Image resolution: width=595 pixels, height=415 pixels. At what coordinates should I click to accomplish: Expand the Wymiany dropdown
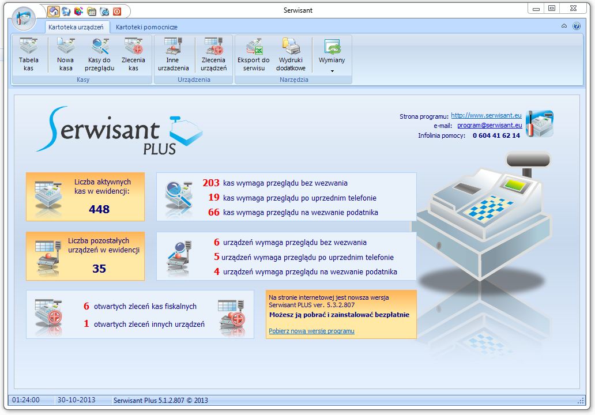[x=332, y=54]
